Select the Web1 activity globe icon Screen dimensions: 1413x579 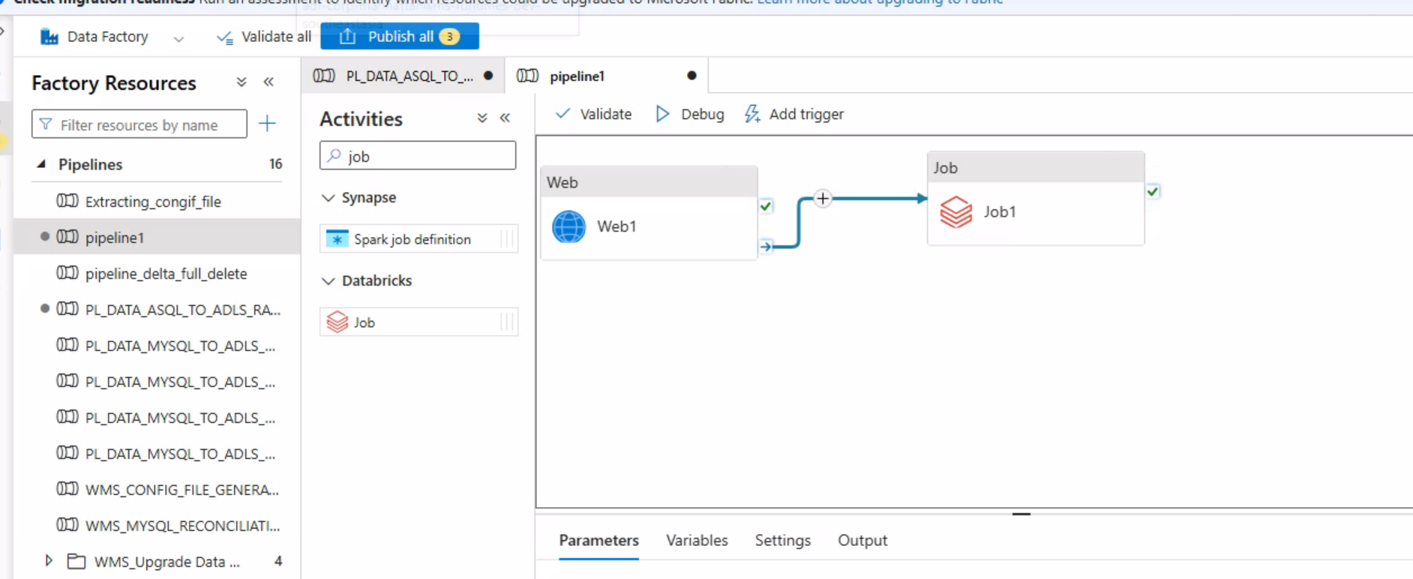pos(569,226)
